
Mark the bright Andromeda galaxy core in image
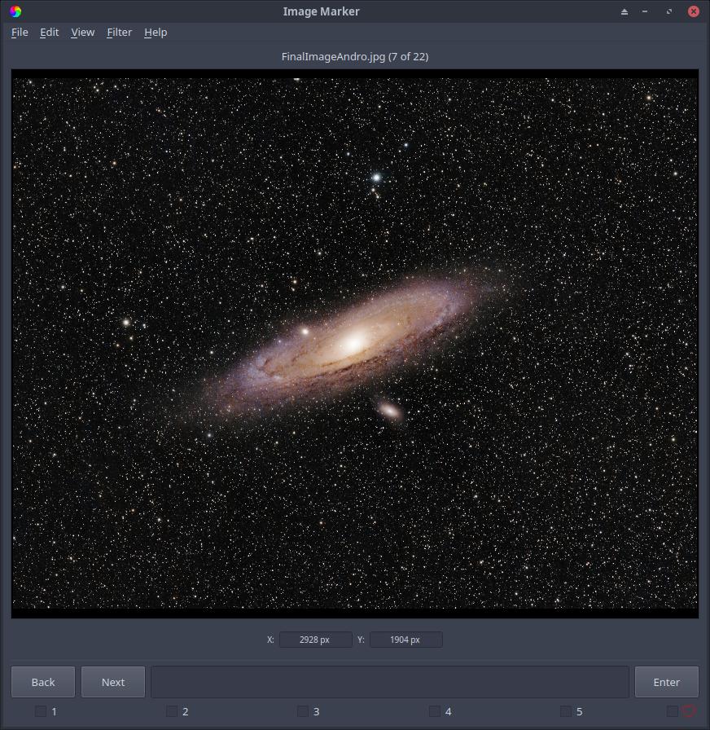click(353, 344)
